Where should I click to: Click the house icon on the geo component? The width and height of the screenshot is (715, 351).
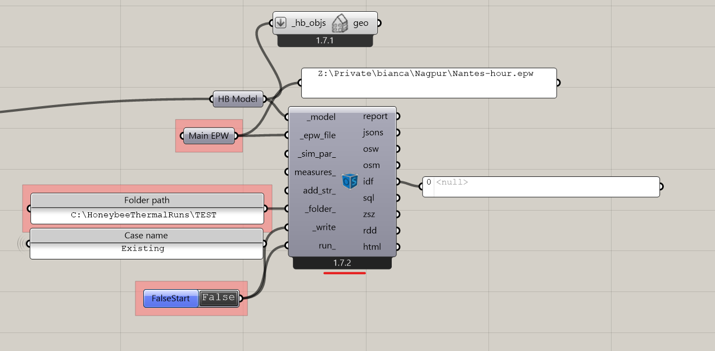point(340,24)
